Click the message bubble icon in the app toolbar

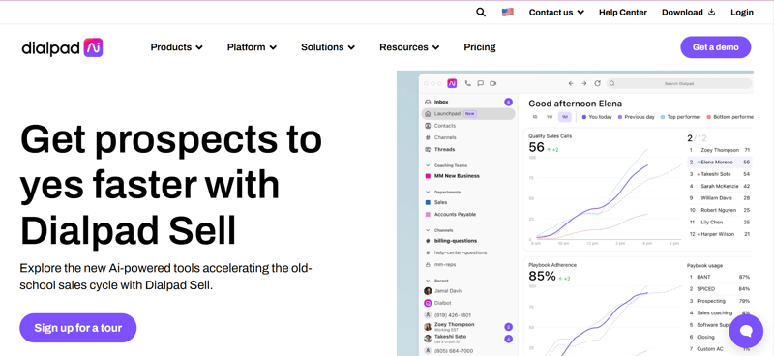point(480,83)
